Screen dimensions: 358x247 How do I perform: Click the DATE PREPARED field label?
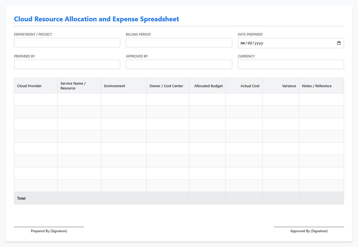[250, 34]
